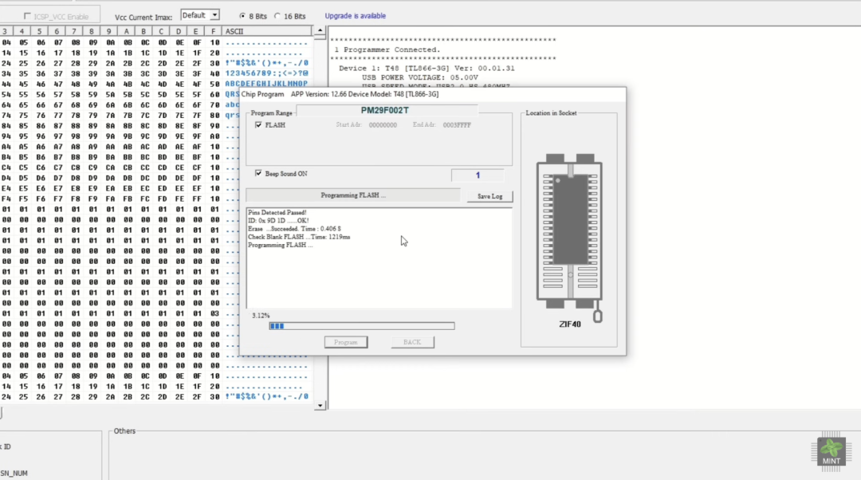Click the Start Adr address field
The width and height of the screenshot is (861, 480).
pos(383,125)
